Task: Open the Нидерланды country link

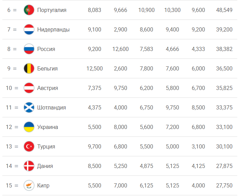Action: point(53,30)
